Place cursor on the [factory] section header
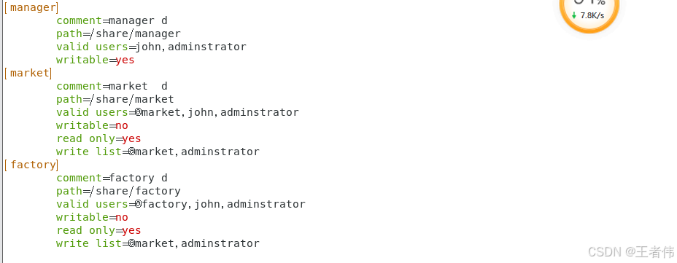677x263 pixels. point(31,165)
